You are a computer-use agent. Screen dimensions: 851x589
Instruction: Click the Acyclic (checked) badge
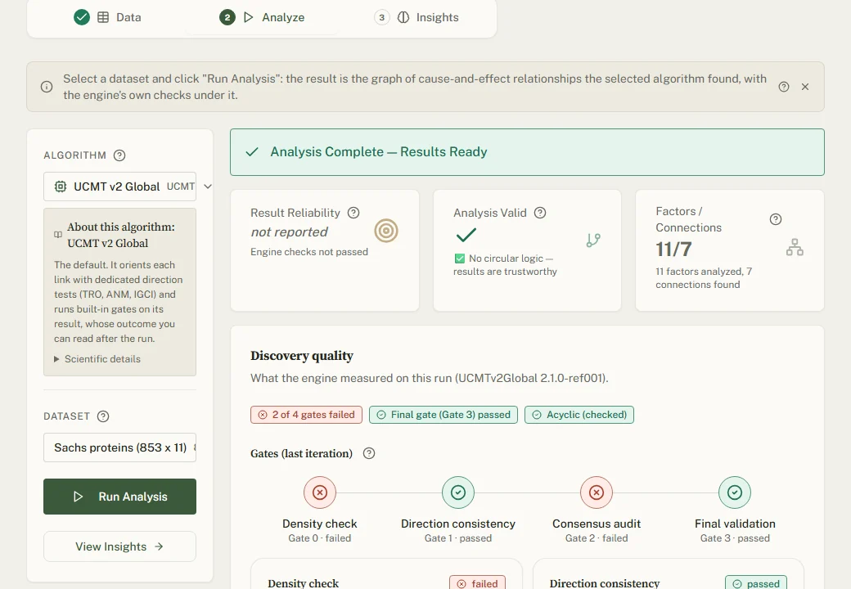tap(579, 415)
